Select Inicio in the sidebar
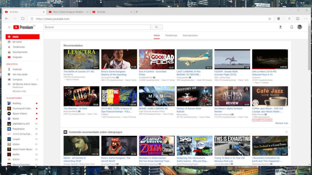 point(23,37)
